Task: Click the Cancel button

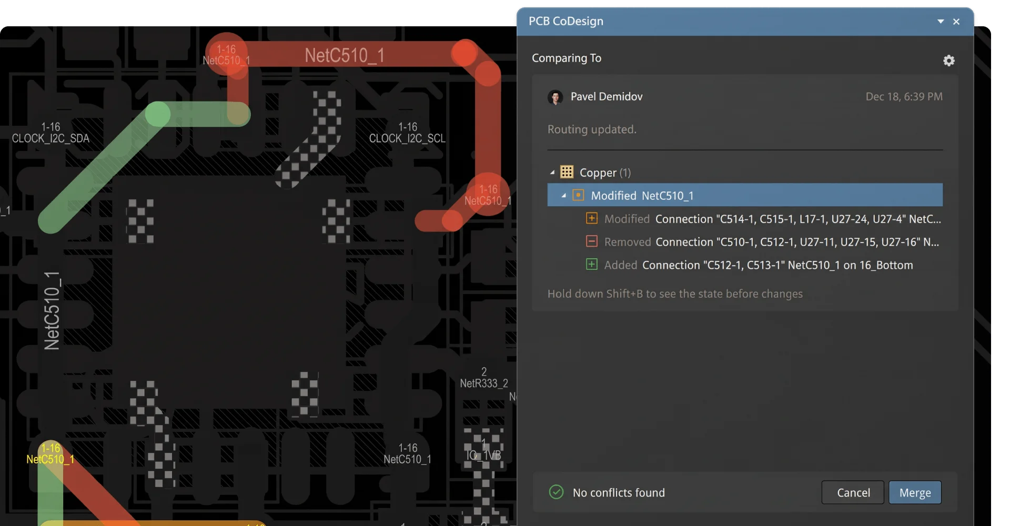Action: 853,492
